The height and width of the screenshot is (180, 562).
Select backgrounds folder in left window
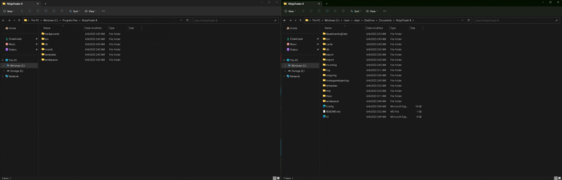[52, 34]
